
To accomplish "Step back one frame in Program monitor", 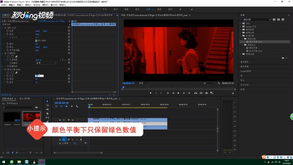I will (173, 93).
